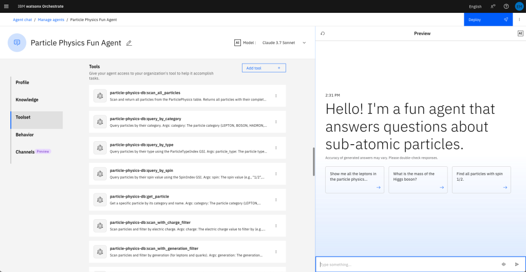
Task: Click the help question mark icon
Action: [x=506, y=6]
